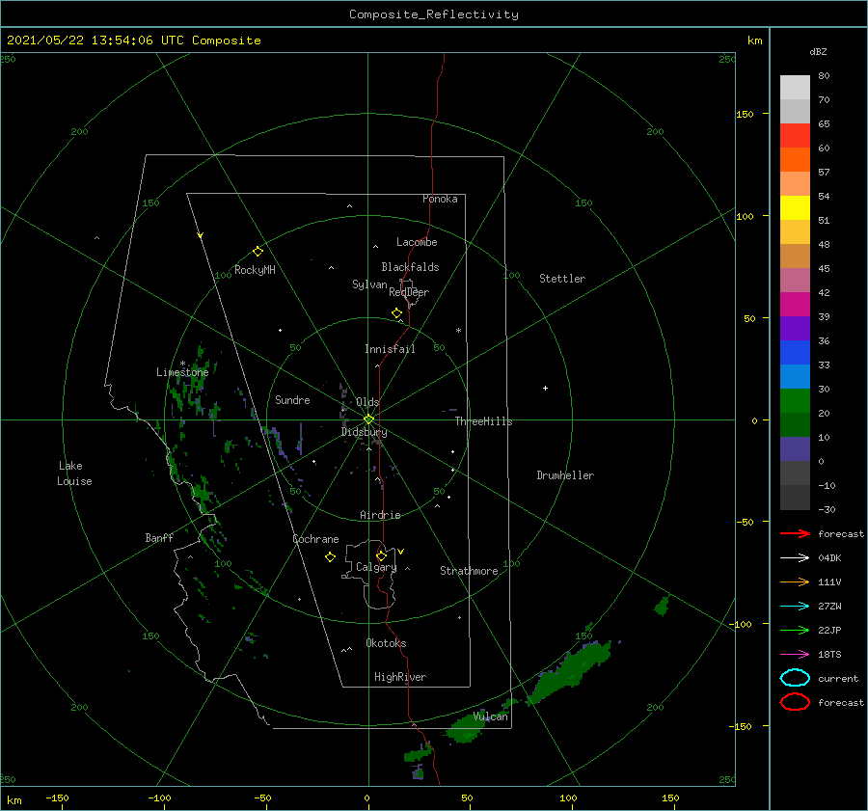Click the Banff label
The width and height of the screenshot is (868, 811).
[x=159, y=537]
